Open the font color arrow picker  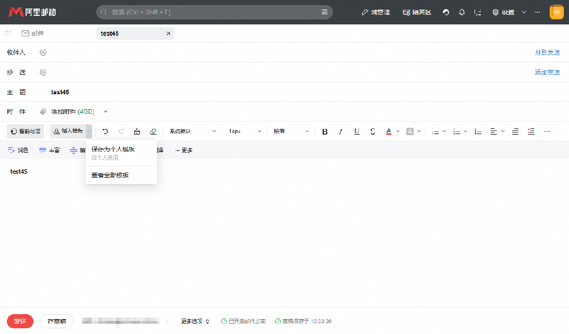pos(398,132)
